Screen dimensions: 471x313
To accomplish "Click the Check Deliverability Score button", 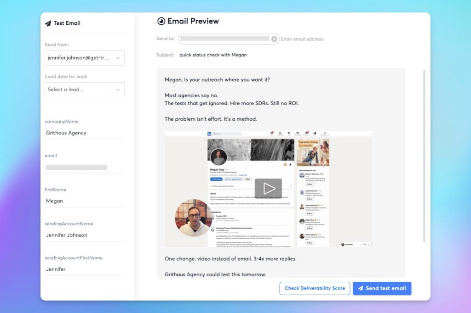I will click(315, 288).
